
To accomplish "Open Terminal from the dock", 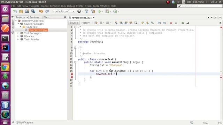I will click(x=5, y=38).
